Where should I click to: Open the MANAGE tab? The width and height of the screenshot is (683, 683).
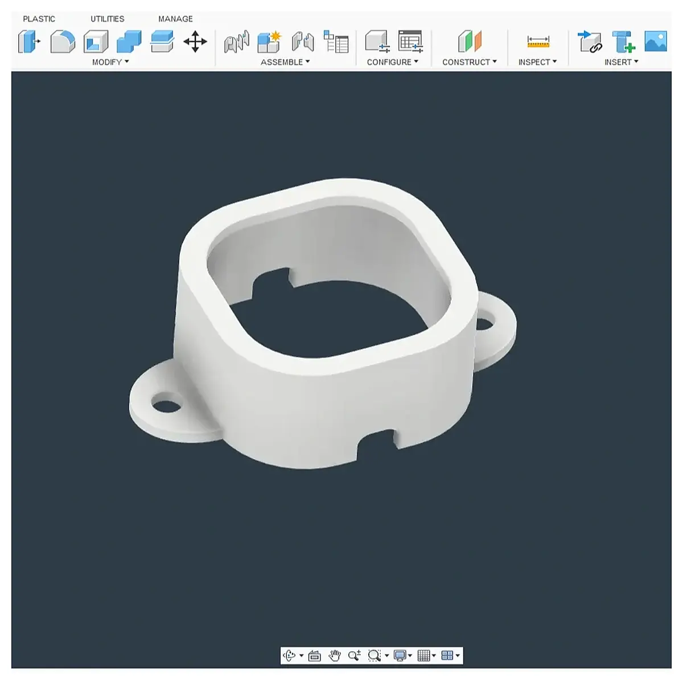175,19
